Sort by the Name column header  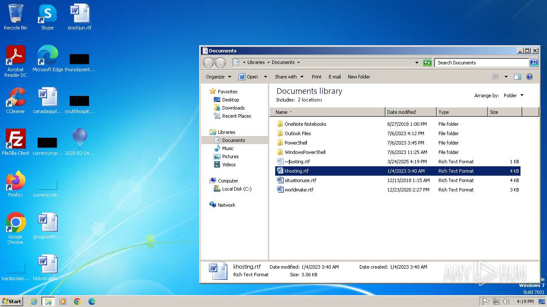coord(327,112)
